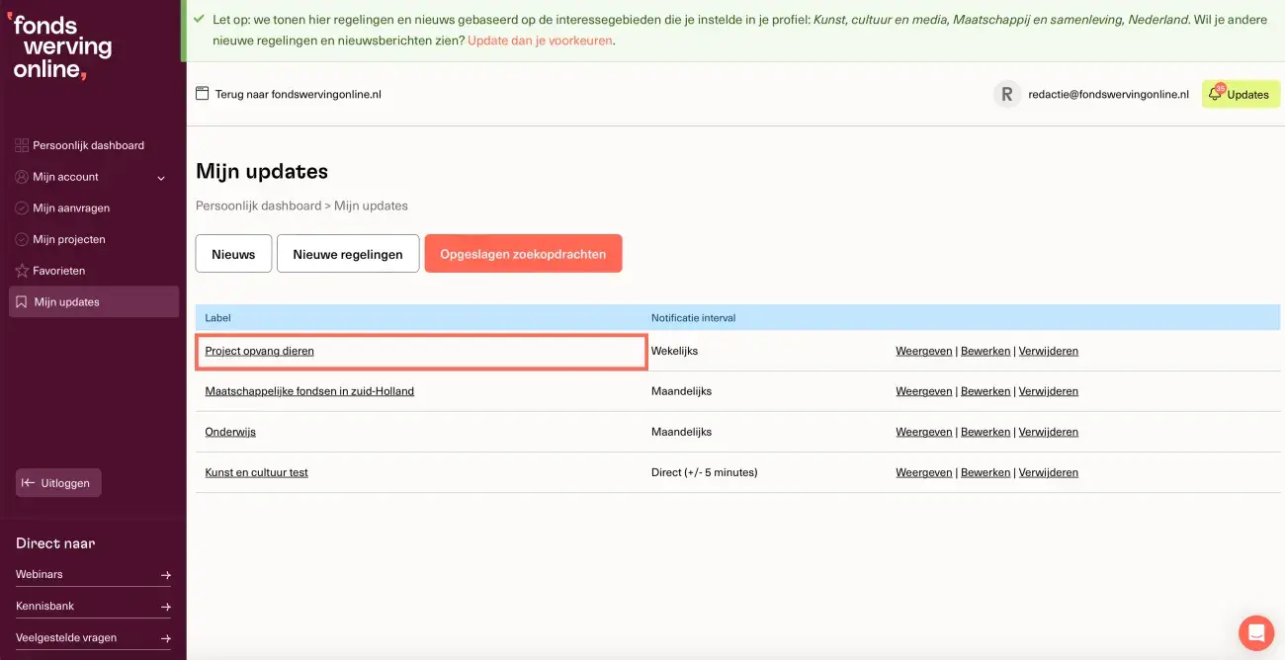
Task: Click the Mijn account person icon
Action: 20,176
